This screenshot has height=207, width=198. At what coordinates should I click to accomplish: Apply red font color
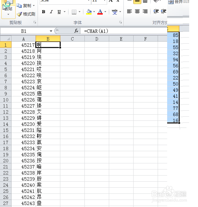[x=100, y=12]
